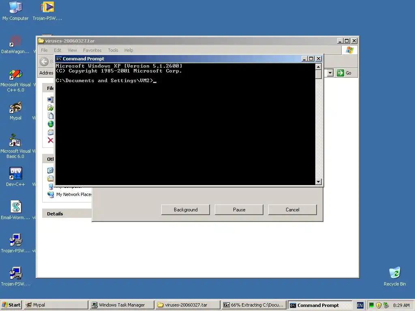Open View menu in Explorer window

(72, 50)
